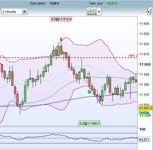This screenshot has width=153, height=150.
Task: Select the green buy label 0,5@11 590,5
Action: click(x=90, y=123)
